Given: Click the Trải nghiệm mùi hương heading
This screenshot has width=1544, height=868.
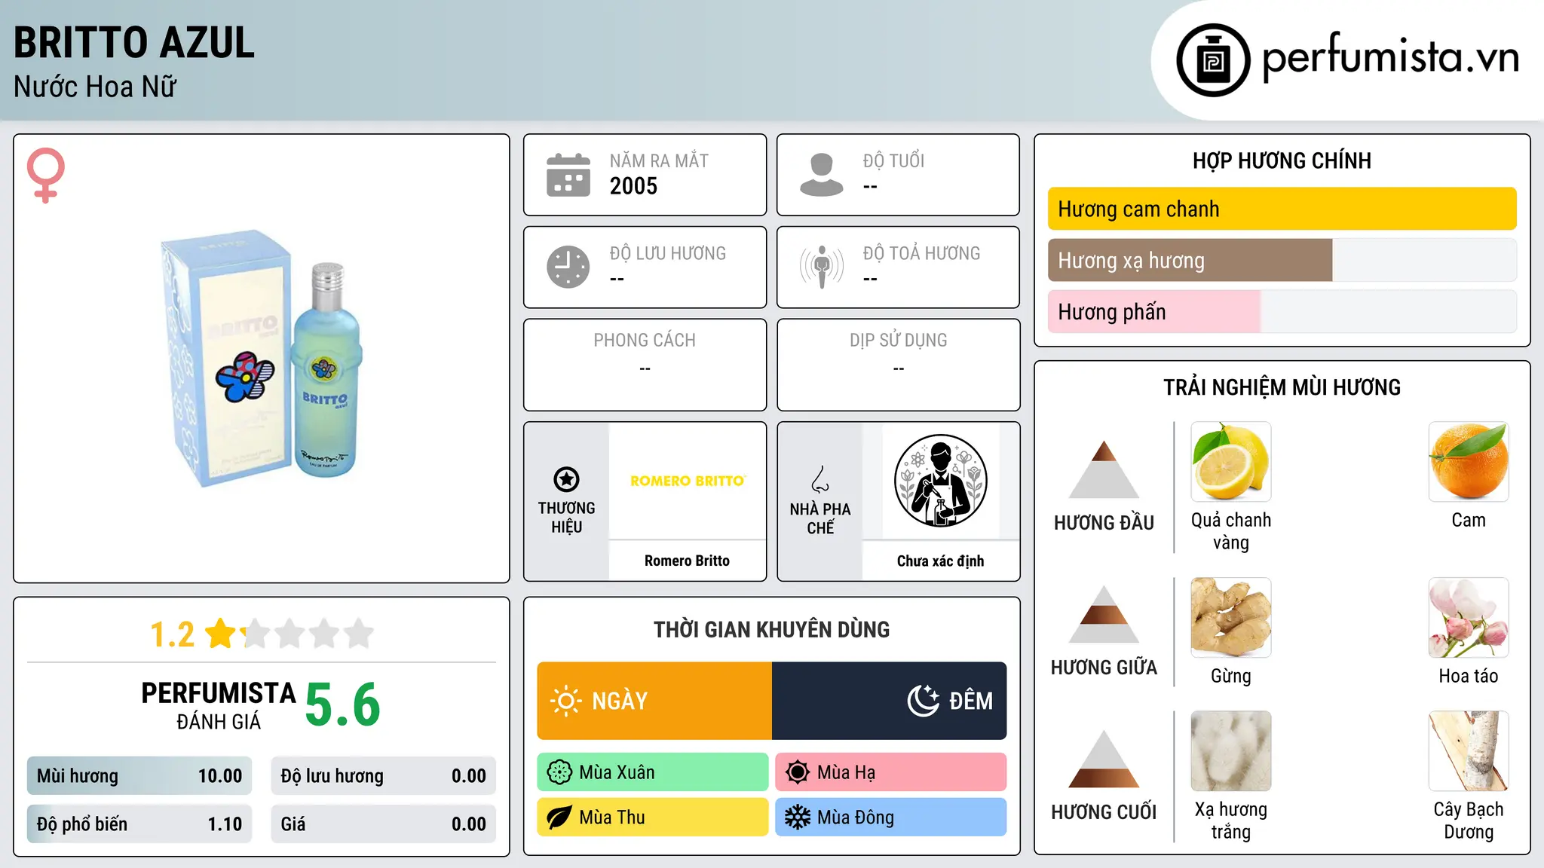Looking at the screenshot, I should click(x=1282, y=387).
